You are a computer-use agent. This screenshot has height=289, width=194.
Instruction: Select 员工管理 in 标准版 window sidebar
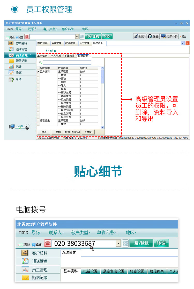point(20,55)
